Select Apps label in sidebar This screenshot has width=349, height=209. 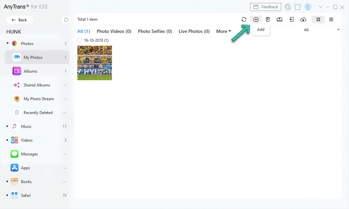click(25, 168)
